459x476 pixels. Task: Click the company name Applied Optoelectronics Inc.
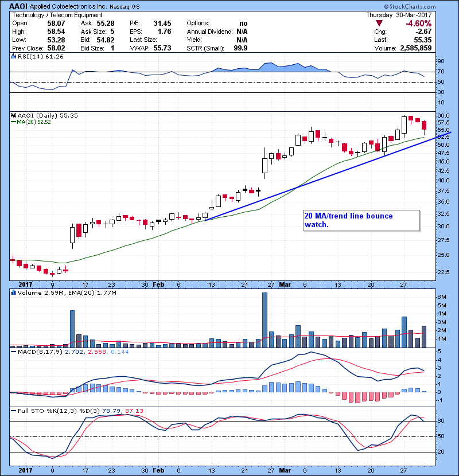68,7
